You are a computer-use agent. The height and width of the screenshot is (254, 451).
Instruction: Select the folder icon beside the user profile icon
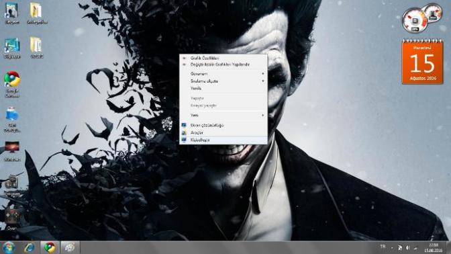click(x=37, y=13)
